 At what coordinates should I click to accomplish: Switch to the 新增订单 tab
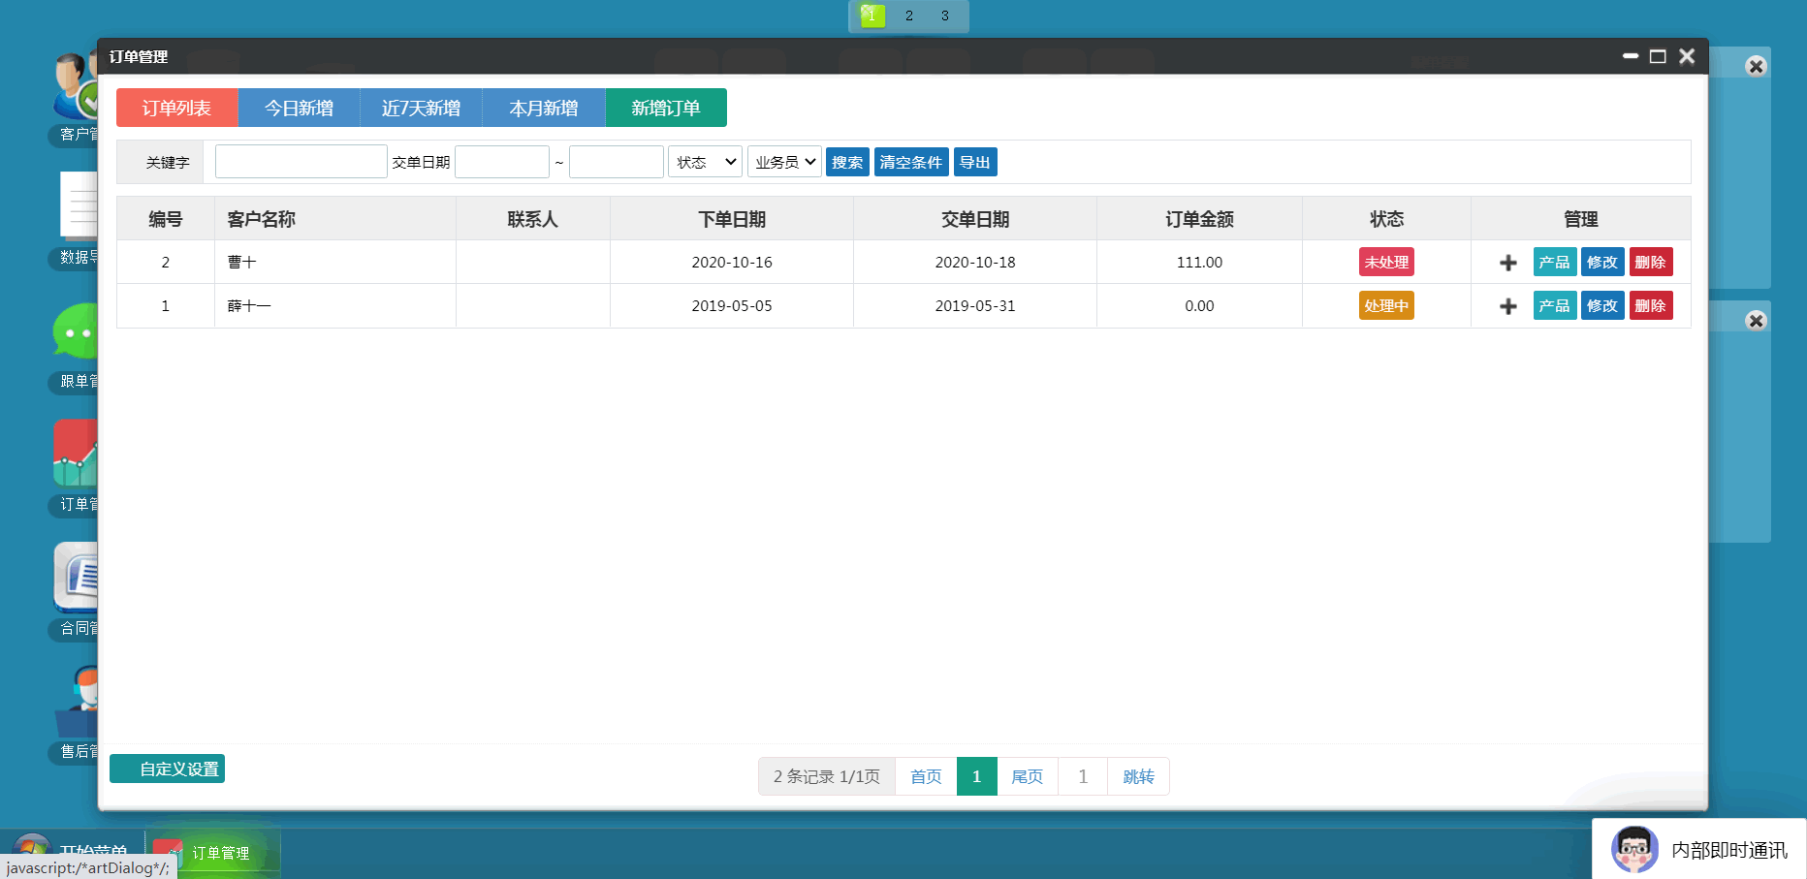[665, 108]
